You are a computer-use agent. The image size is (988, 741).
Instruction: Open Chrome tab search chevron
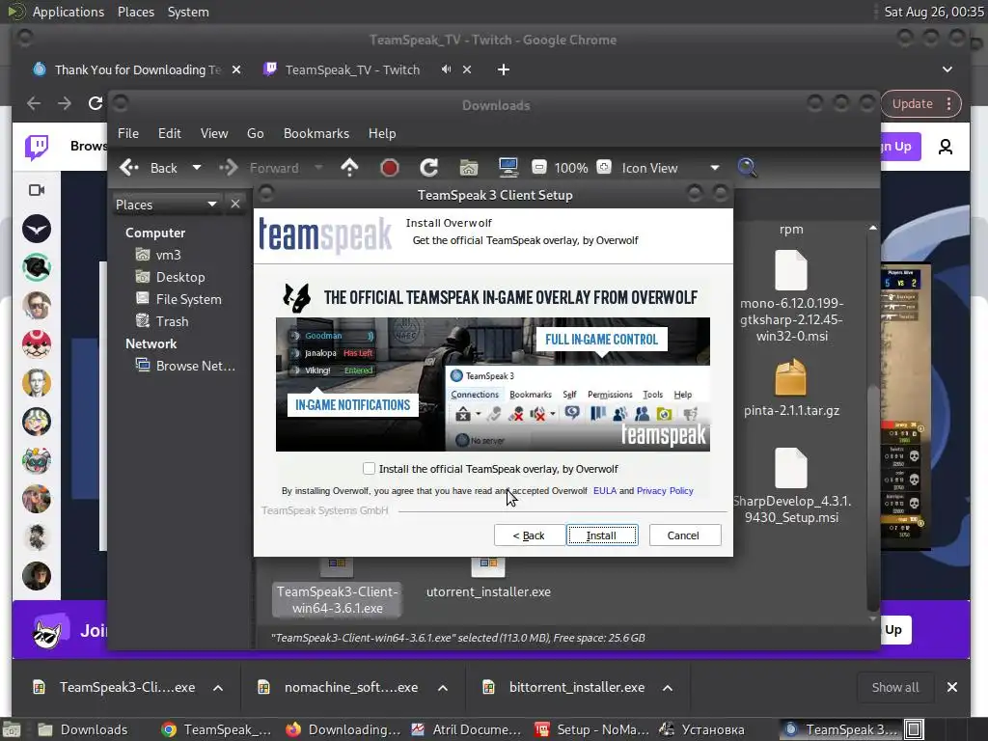click(x=947, y=69)
